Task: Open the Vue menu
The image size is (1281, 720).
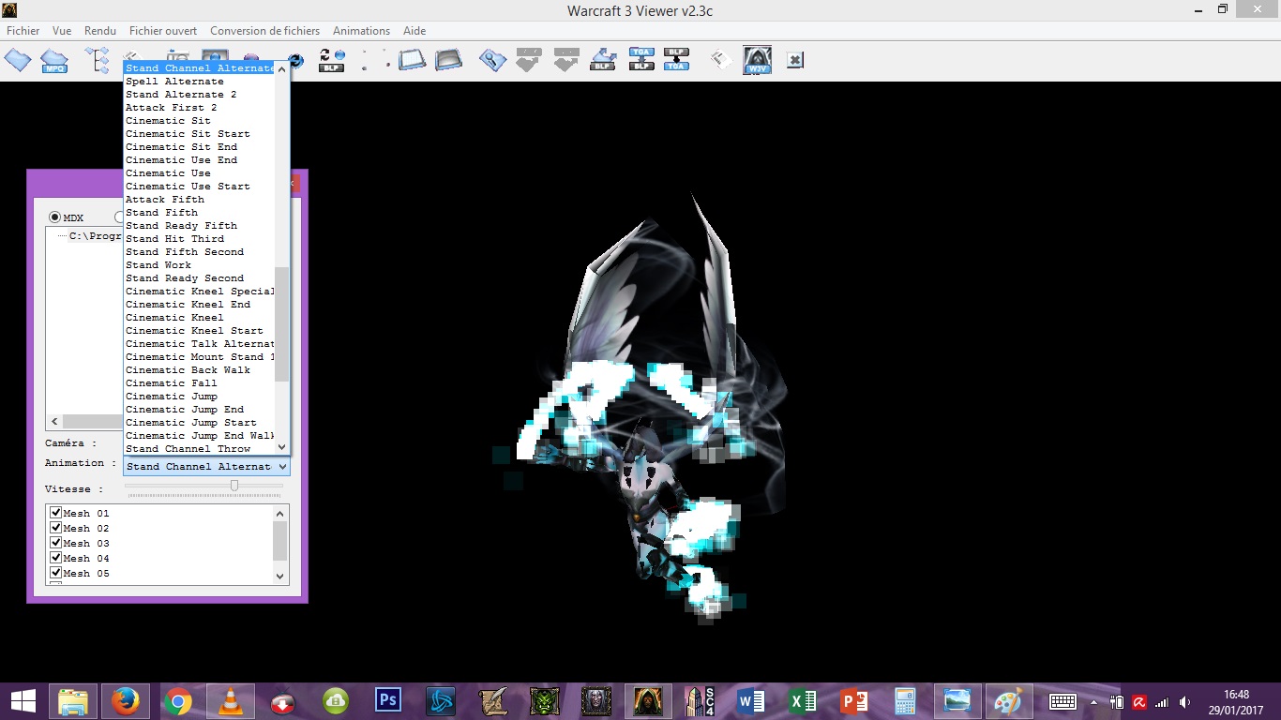Action: coord(62,31)
